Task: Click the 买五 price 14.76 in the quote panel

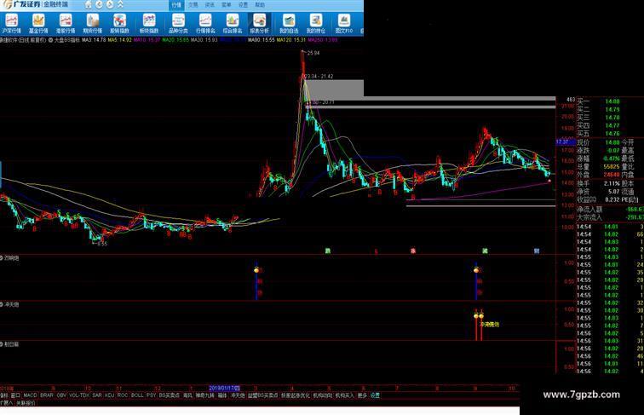Action: (612, 134)
